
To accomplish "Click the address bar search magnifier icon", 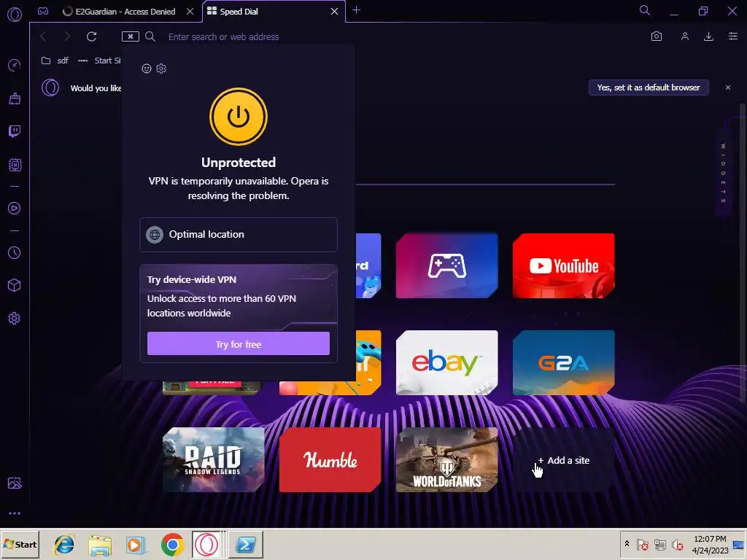I will tap(150, 36).
